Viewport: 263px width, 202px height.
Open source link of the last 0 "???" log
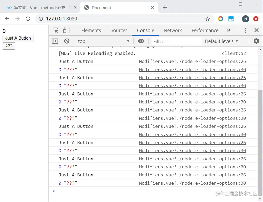tap(192, 183)
